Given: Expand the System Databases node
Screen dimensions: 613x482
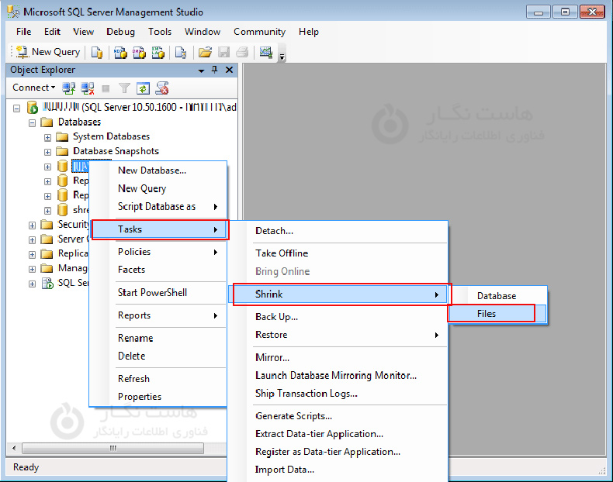Looking at the screenshot, I should tap(47, 136).
